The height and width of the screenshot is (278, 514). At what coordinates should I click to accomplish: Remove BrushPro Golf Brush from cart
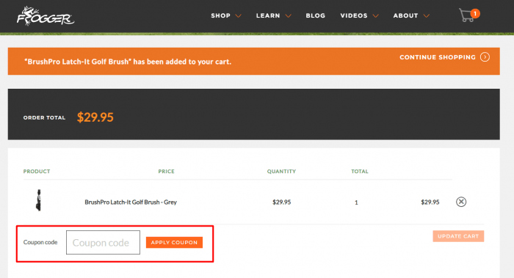point(461,202)
